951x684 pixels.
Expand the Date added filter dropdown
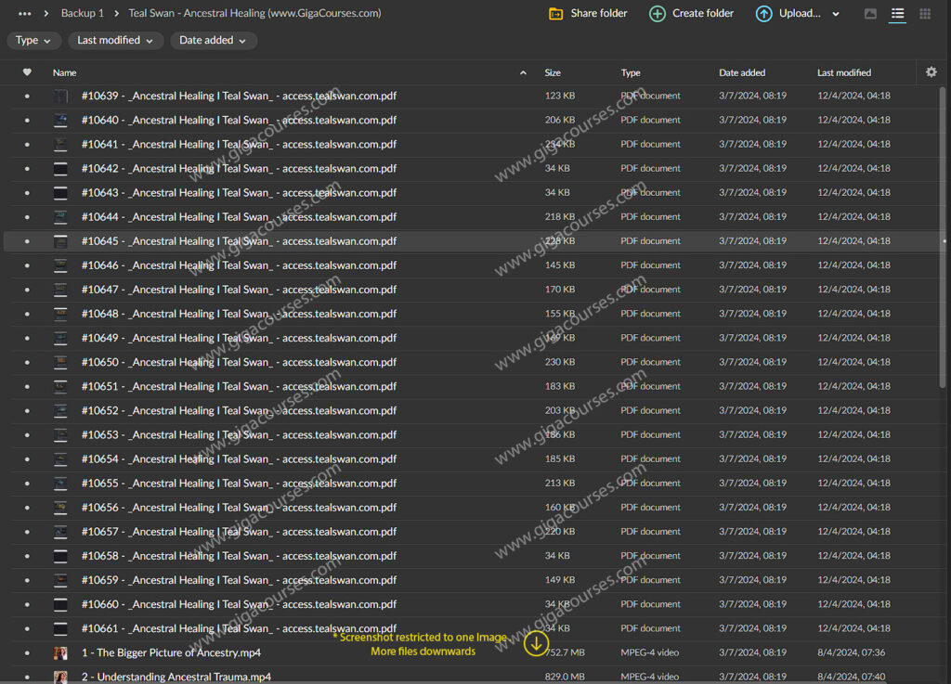coord(213,41)
